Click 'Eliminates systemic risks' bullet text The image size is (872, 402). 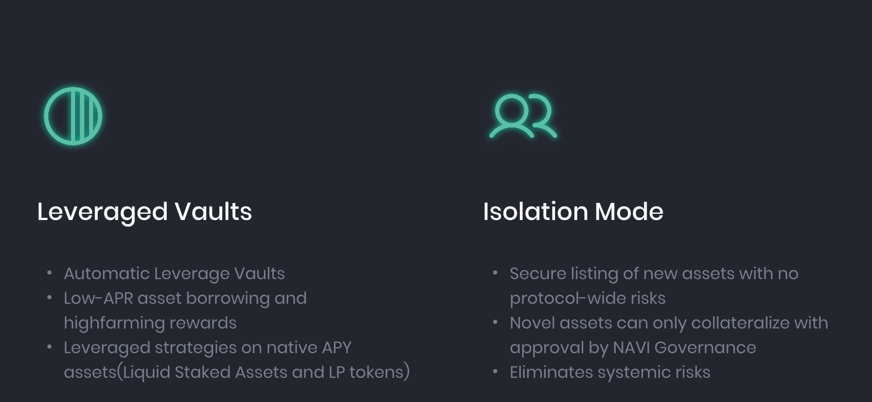click(610, 372)
